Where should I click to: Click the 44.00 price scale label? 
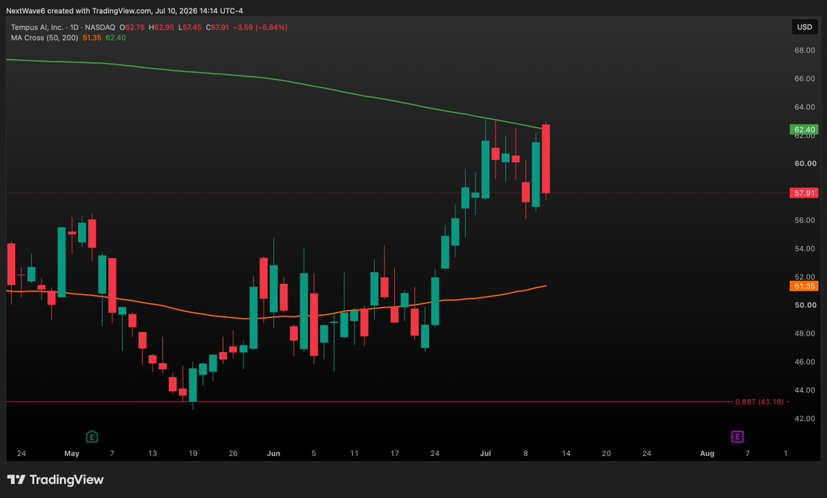point(805,390)
